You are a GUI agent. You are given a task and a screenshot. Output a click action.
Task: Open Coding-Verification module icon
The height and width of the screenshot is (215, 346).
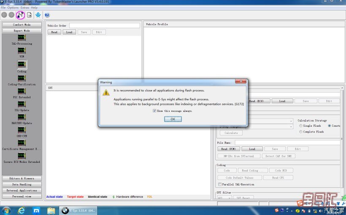tap(22, 78)
